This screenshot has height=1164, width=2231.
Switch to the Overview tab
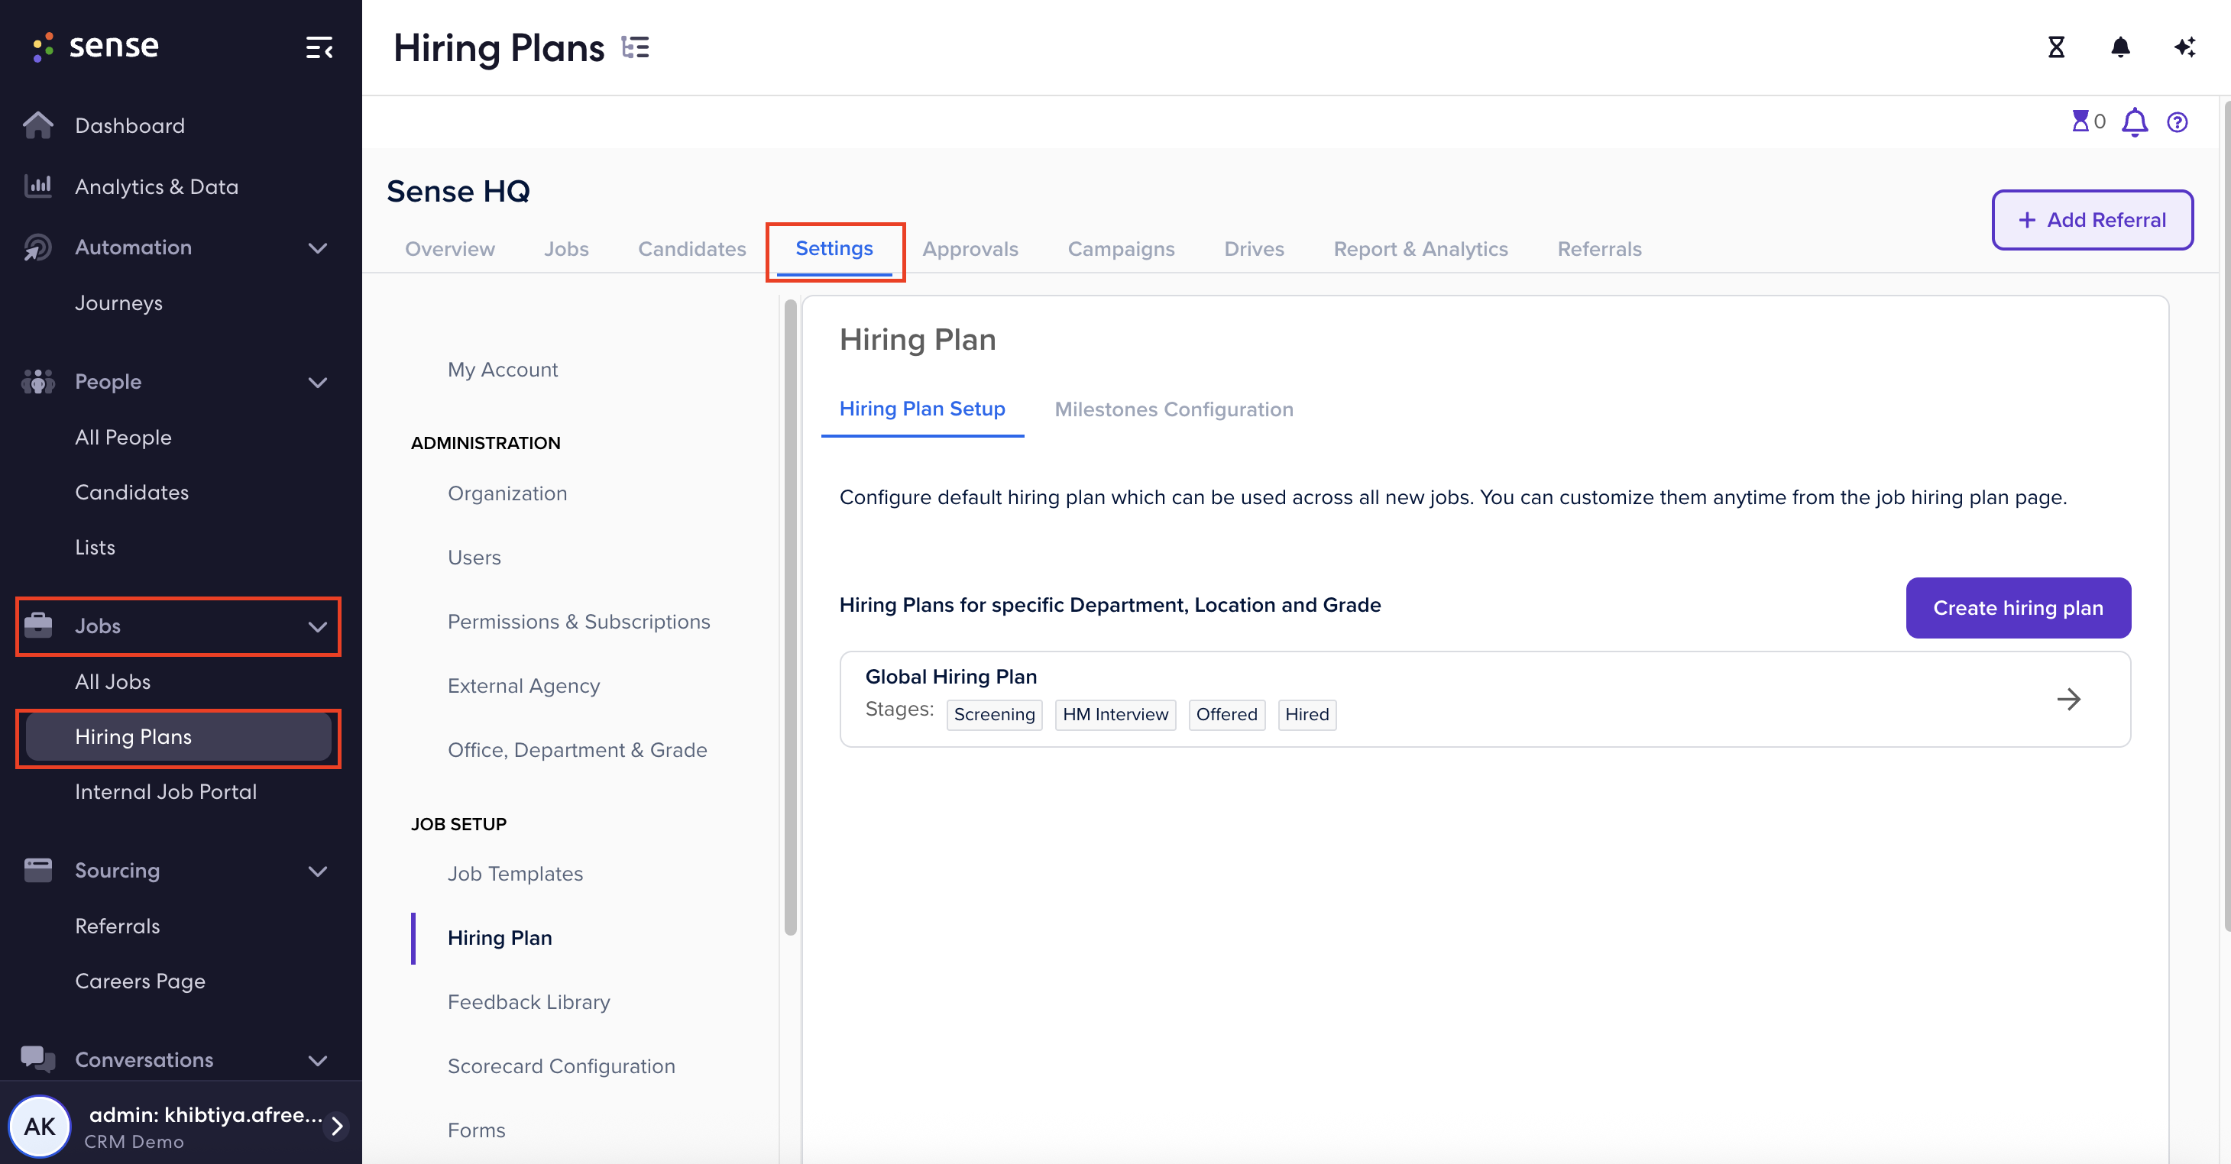(x=449, y=248)
